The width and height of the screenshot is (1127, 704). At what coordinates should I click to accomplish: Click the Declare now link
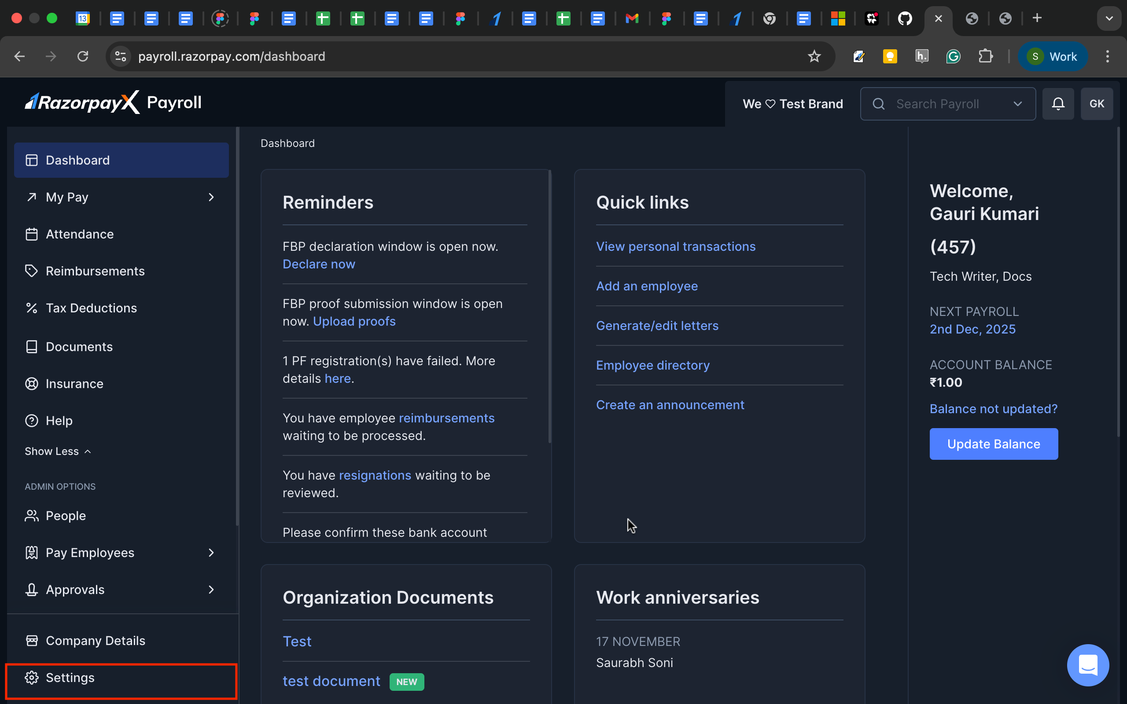319,264
